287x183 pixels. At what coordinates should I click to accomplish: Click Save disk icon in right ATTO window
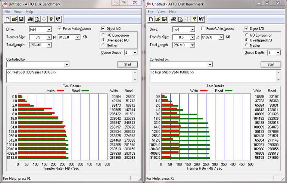pyautogui.click(x=164, y=19)
